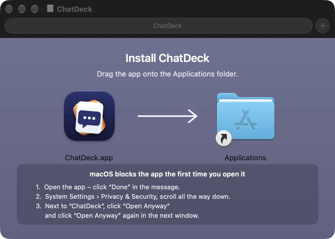Image resolution: width=335 pixels, height=239 pixels.
Task: Click the 'Drag the app onto the Applications folder' text
Action: click(167, 74)
